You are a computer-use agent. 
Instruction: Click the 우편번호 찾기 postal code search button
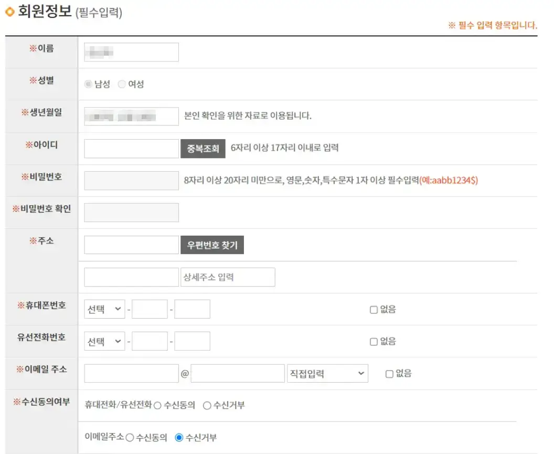[x=212, y=245]
